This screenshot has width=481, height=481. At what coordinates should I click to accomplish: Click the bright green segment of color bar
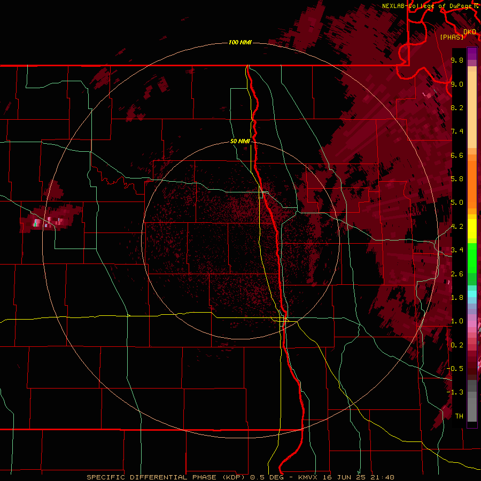[472, 258]
